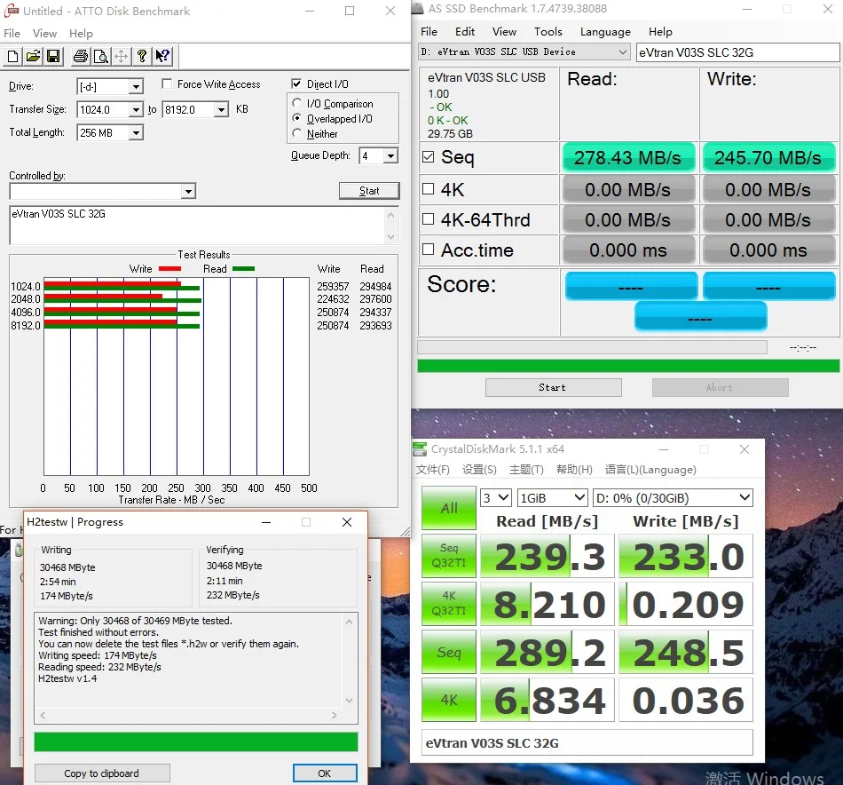Print results using ATTO printer icon
843x785 pixels.
tap(81, 56)
